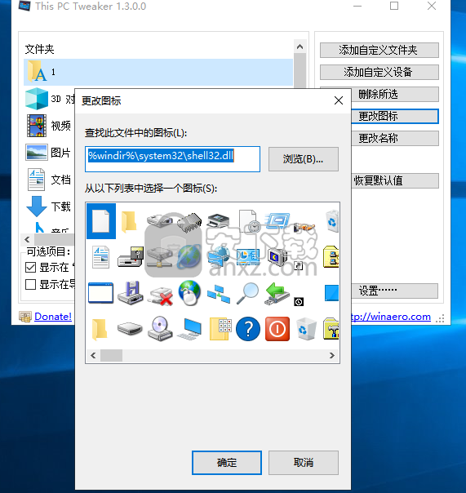The image size is (466, 493).
Task: Open the Donate! link
Action: tap(53, 317)
